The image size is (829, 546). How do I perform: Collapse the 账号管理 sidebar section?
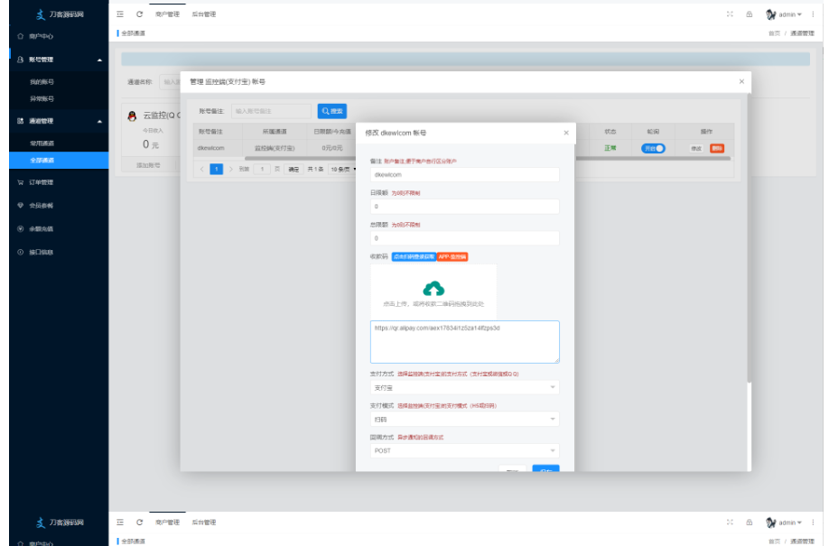click(100, 60)
